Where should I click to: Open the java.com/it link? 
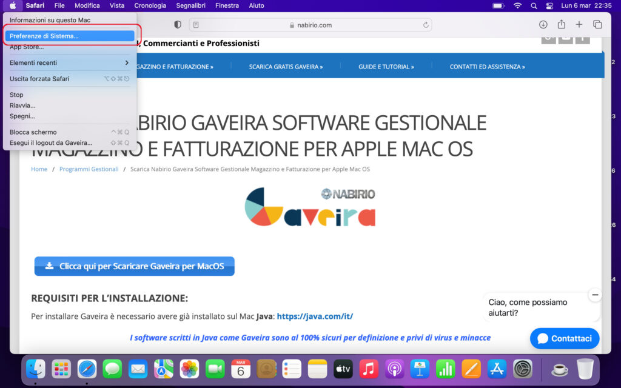tap(315, 316)
